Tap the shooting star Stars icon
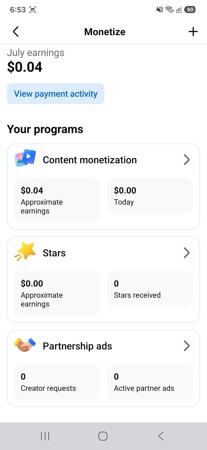The height and width of the screenshot is (450, 207). coord(25,251)
